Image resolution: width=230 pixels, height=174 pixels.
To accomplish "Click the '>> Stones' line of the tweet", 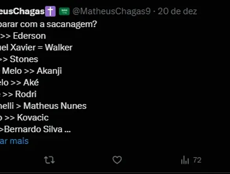I will coord(19,59).
